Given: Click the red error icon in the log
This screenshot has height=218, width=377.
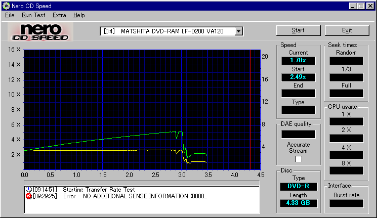Looking at the screenshot, I should [x=28, y=196].
